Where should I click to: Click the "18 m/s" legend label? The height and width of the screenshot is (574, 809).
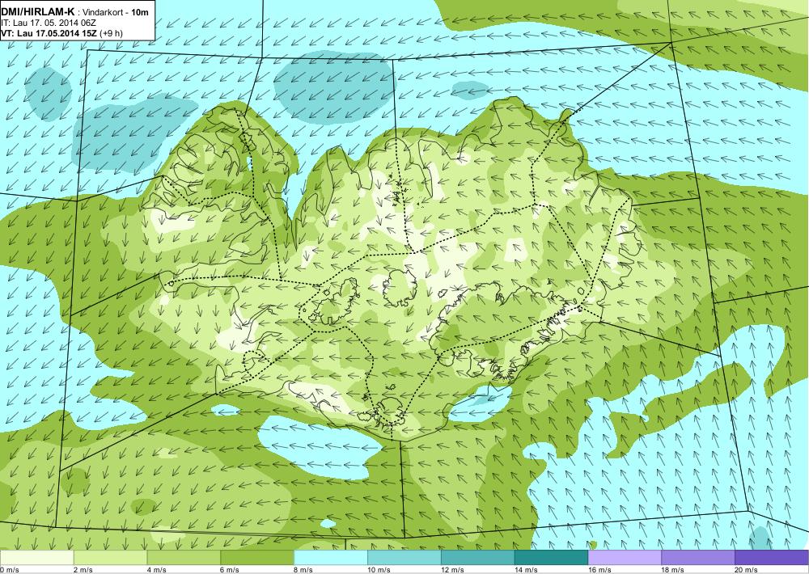pyautogui.click(x=673, y=570)
